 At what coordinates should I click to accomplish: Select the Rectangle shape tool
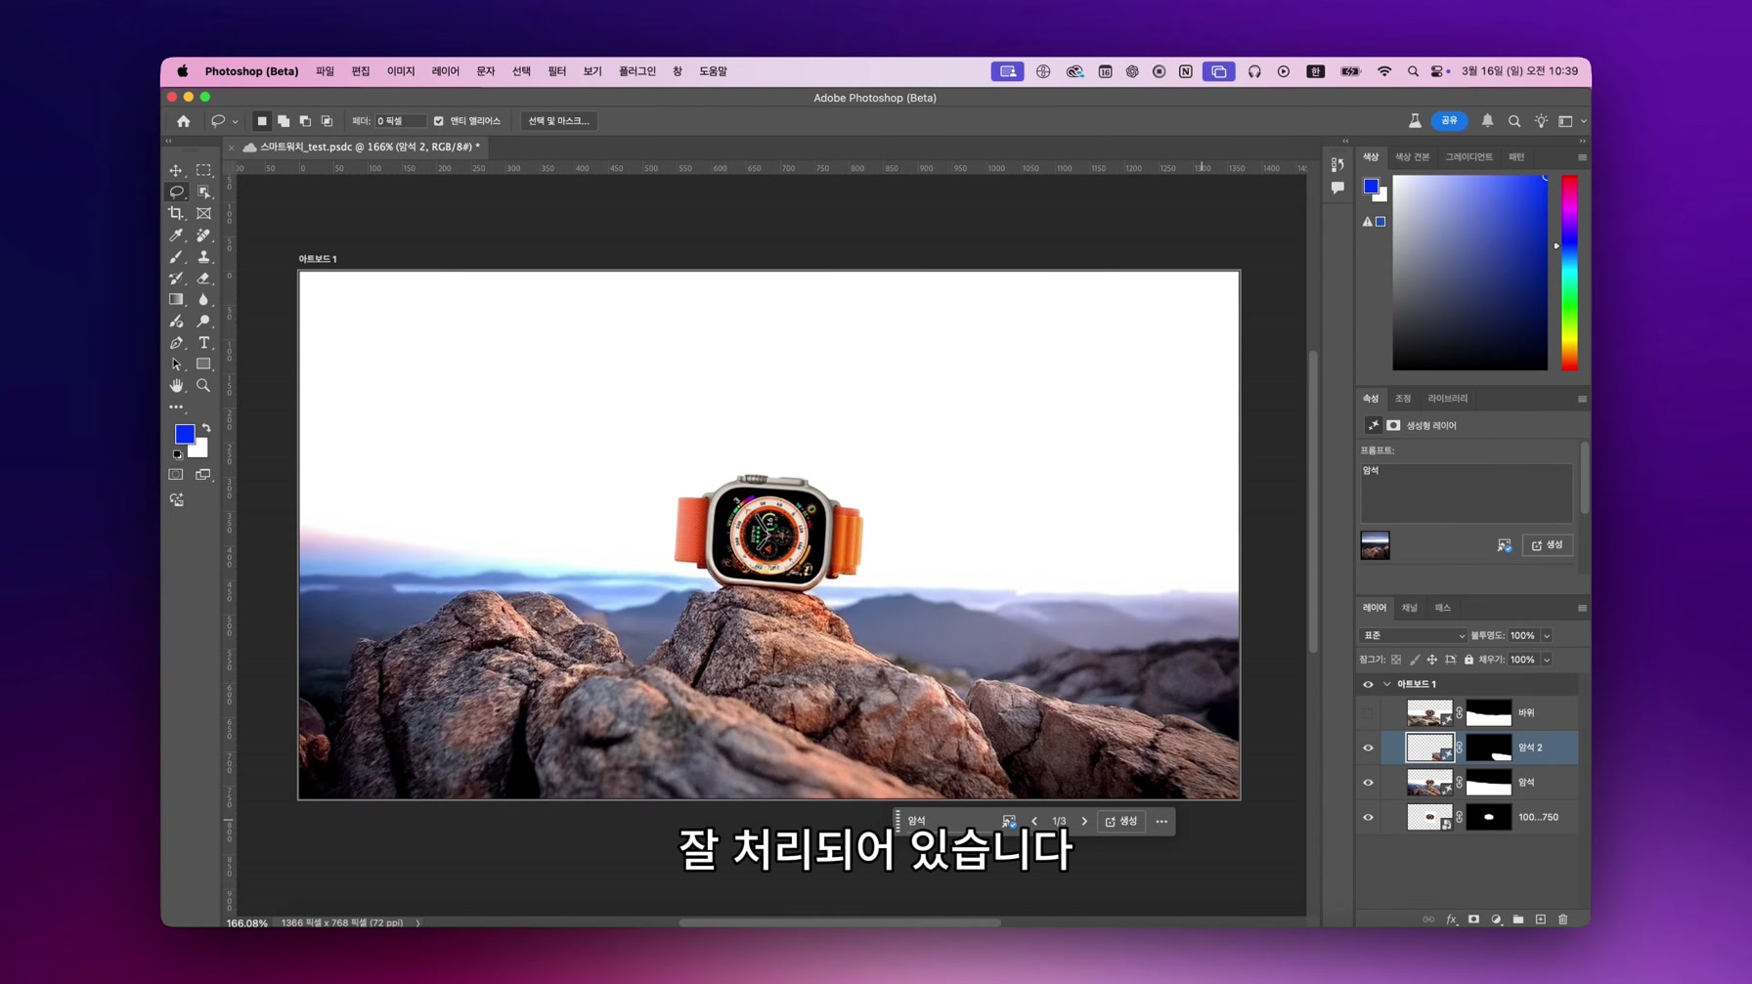pyautogui.click(x=203, y=364)
